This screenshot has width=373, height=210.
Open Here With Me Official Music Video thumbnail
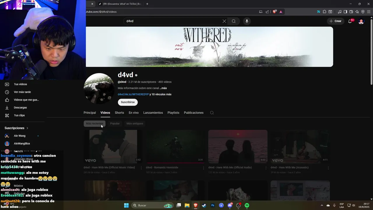point(113,146)
